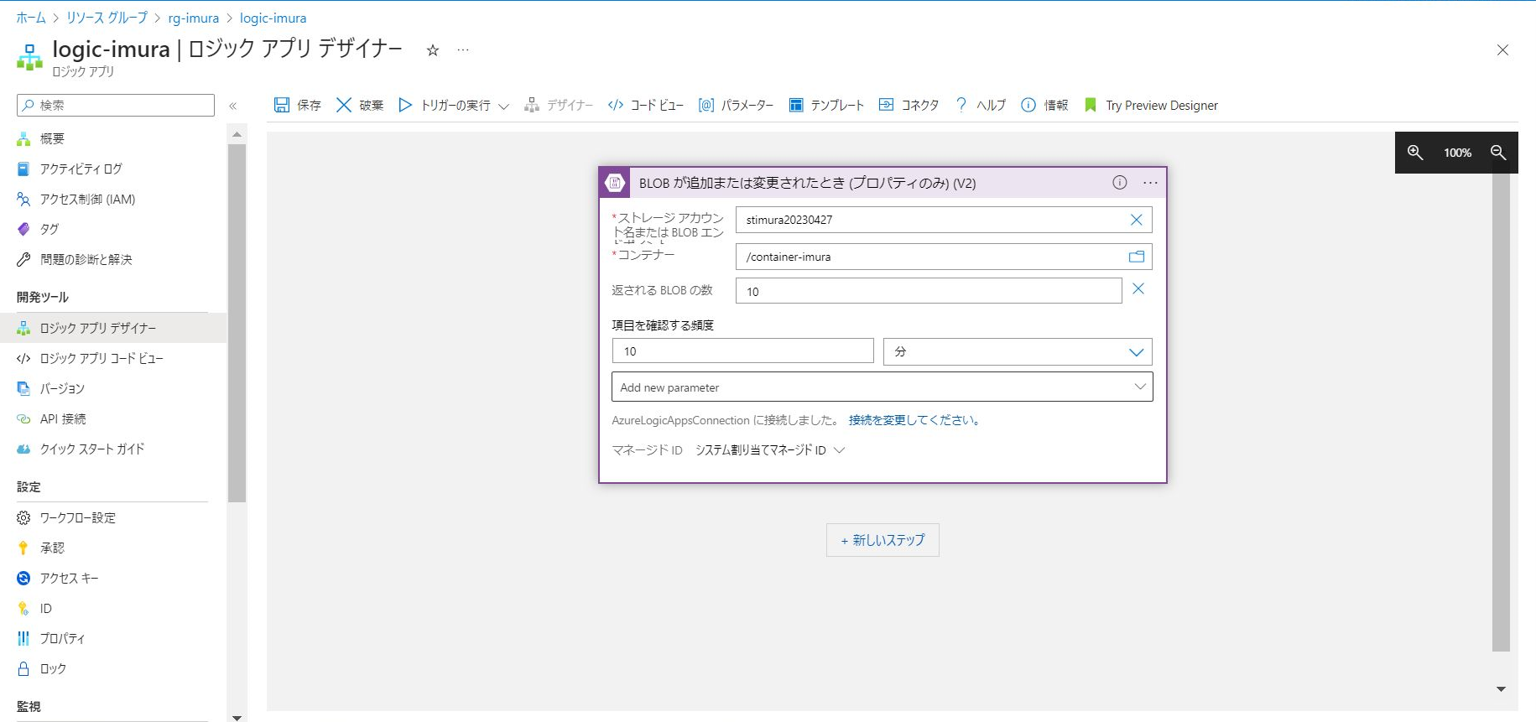Open パラメーター from the toolbar
1536x722 pixels.
pyautogui.click(x=736, y=105)
